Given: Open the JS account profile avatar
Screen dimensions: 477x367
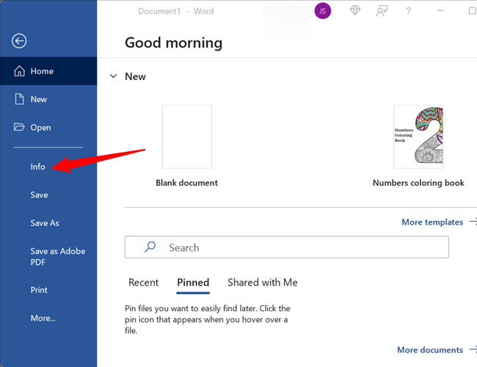Looking at the screenshot, I should [322, 11].
